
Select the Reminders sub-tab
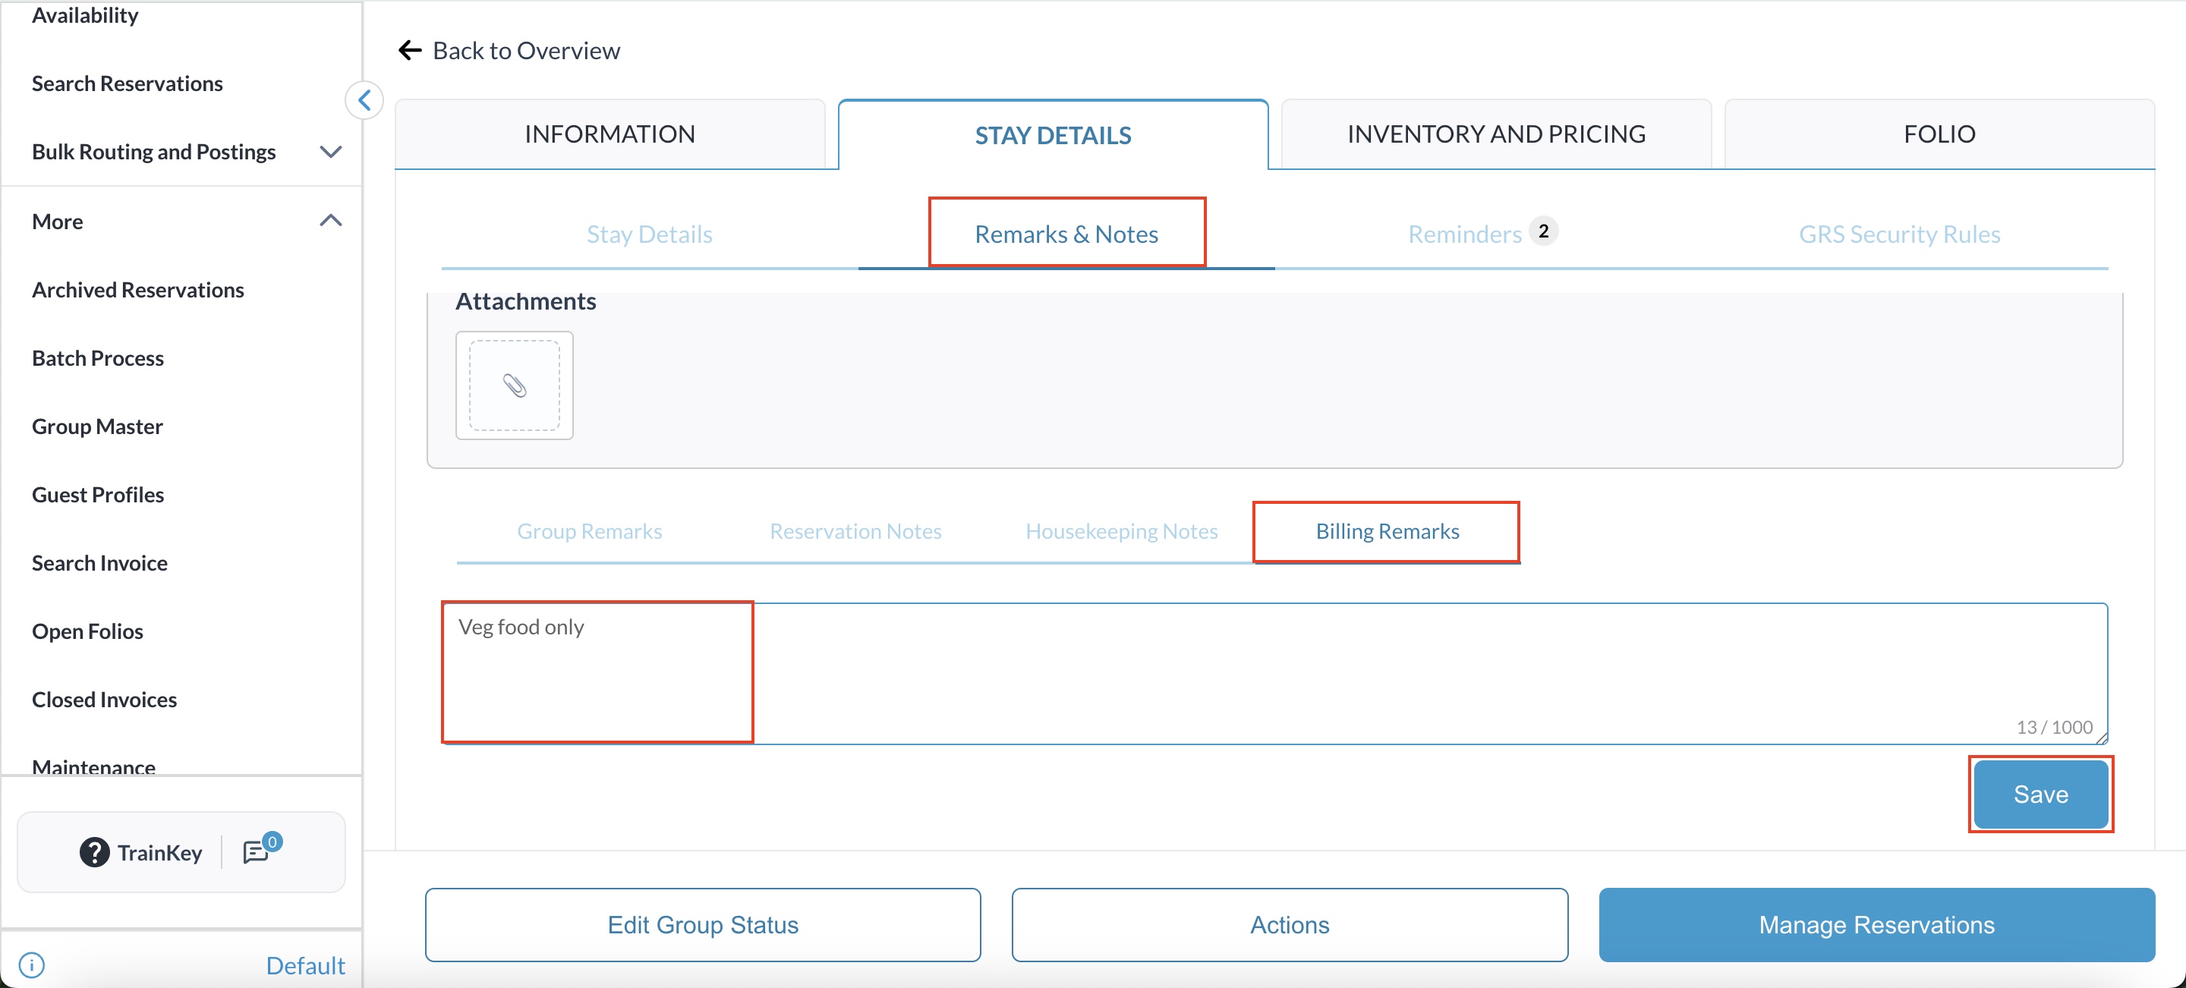[1465, 234]
